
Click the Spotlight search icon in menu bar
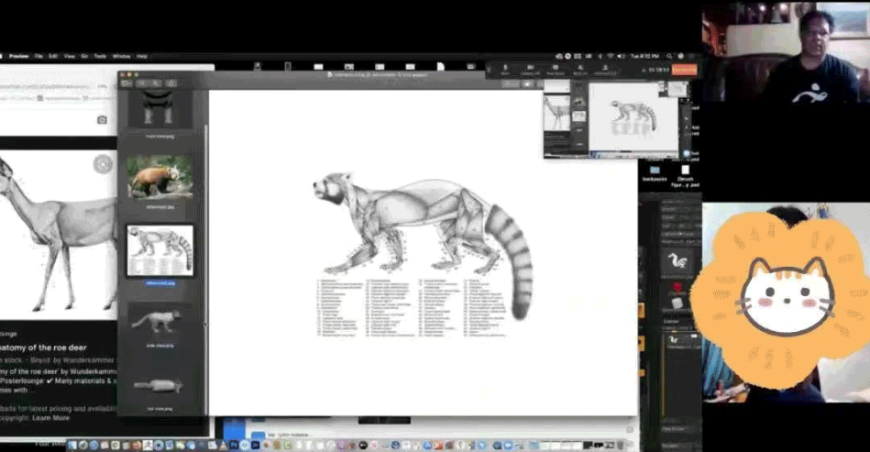(x=670, y=57)
